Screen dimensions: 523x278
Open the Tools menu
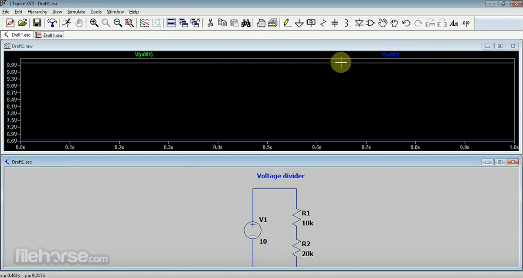96,12
